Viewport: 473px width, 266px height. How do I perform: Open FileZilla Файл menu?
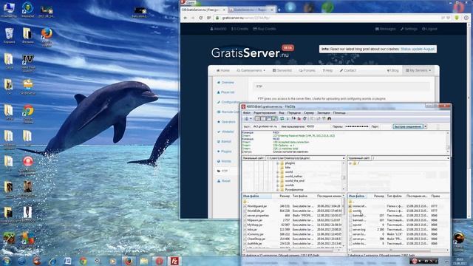pos(246,113)
